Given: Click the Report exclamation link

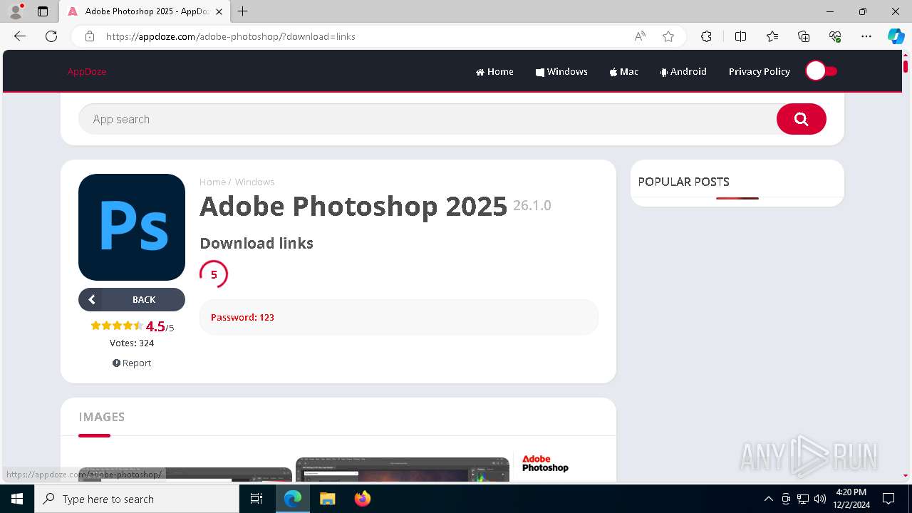Looking at the screenshot, I should [132, 363].
